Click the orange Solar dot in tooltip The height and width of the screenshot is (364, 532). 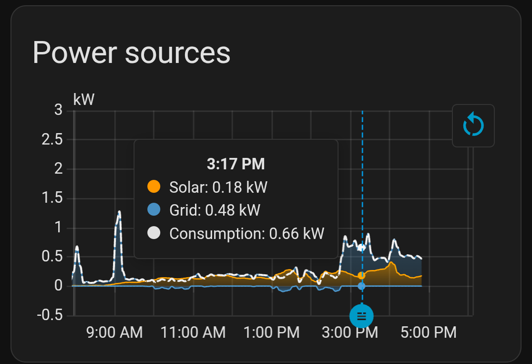(x=154, y=187)
